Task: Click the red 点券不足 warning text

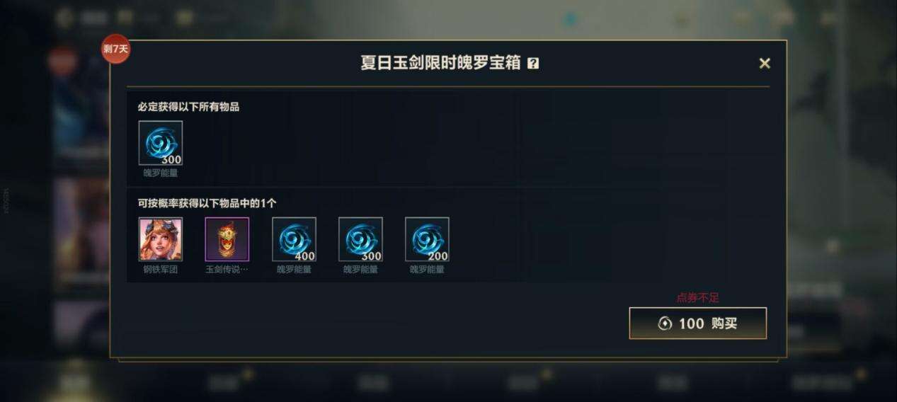Action: click(697, 298)
